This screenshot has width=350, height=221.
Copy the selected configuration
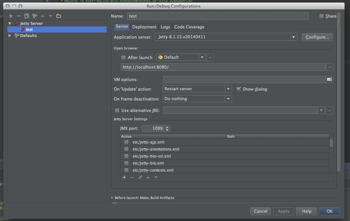(26, 16)
